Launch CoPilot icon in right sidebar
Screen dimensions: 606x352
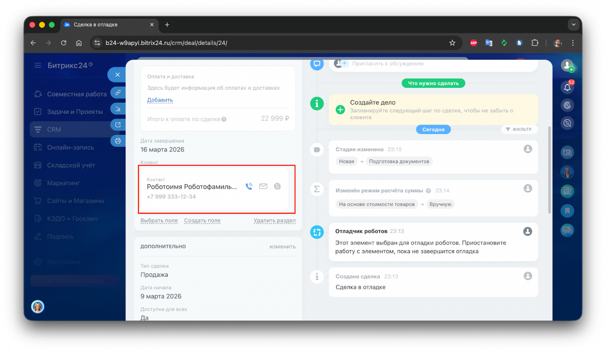(567, 105)
